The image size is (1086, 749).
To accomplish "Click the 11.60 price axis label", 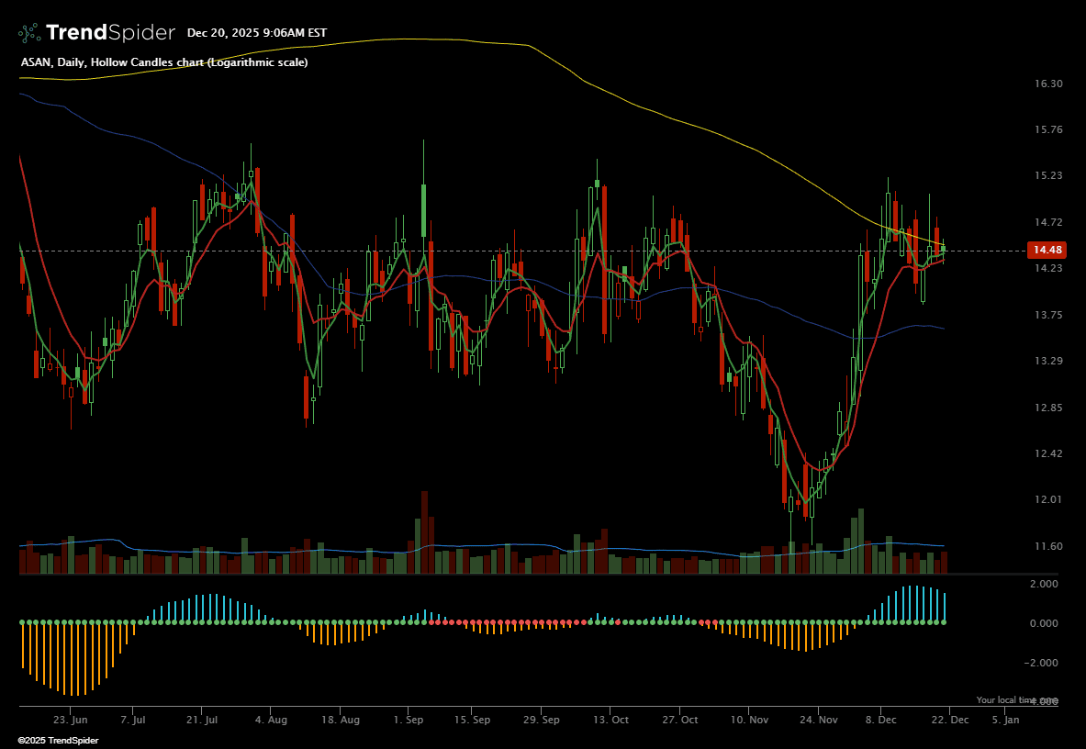I will pyautogui.click(x=1047, y=546).
